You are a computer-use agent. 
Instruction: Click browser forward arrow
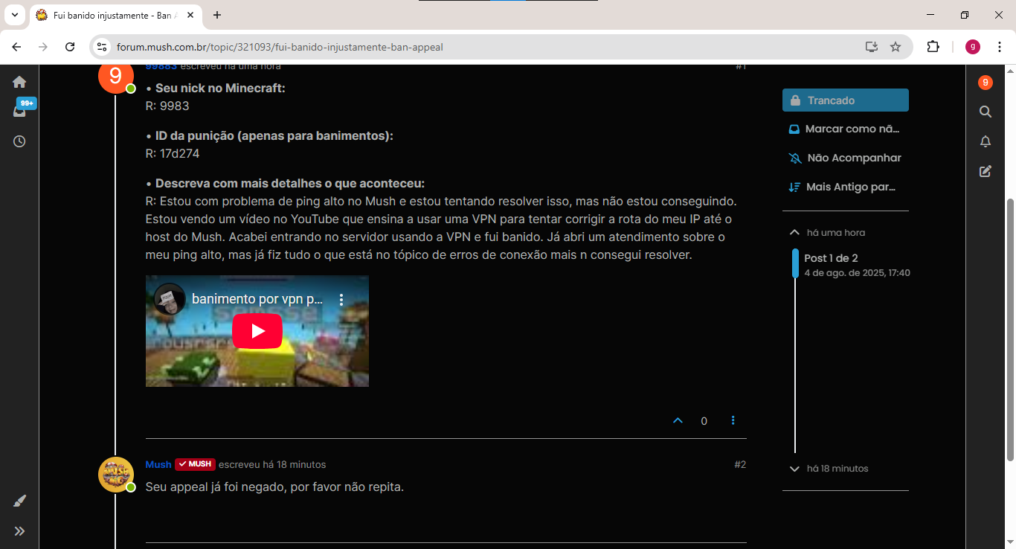tap(43, 47)
